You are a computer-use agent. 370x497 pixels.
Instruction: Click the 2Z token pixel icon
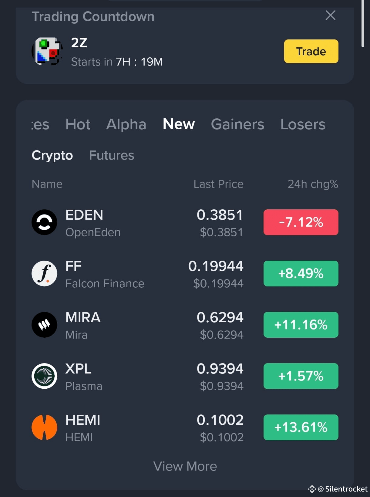coord(47,51)
